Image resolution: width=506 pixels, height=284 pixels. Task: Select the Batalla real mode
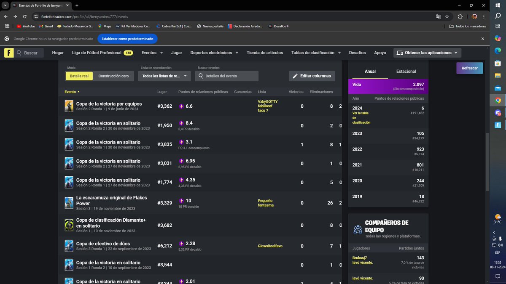(79, 76)
